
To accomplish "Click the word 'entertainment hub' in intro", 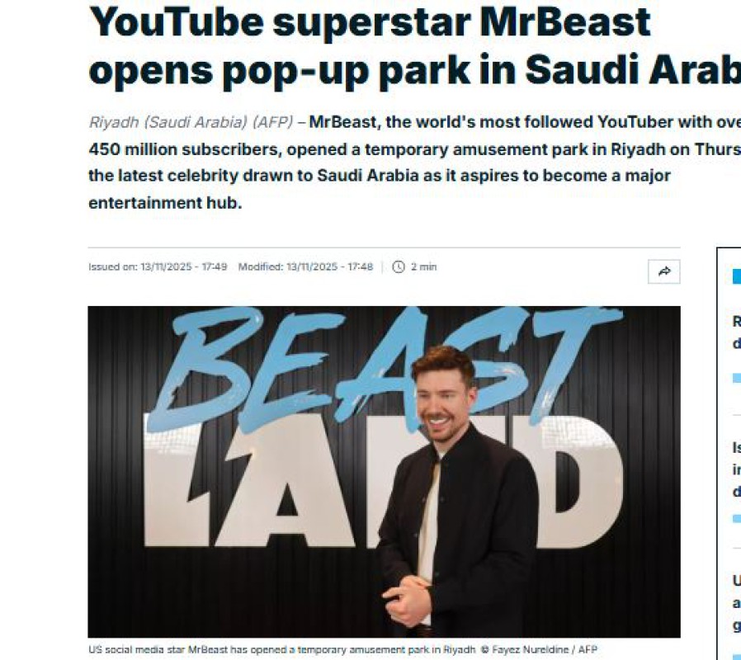I will click(x=165, y=203).
